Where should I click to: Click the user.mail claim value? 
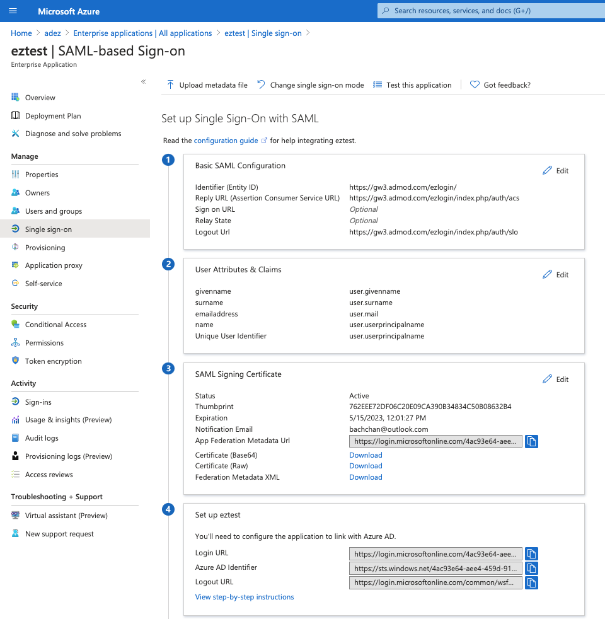pos(364,314)
